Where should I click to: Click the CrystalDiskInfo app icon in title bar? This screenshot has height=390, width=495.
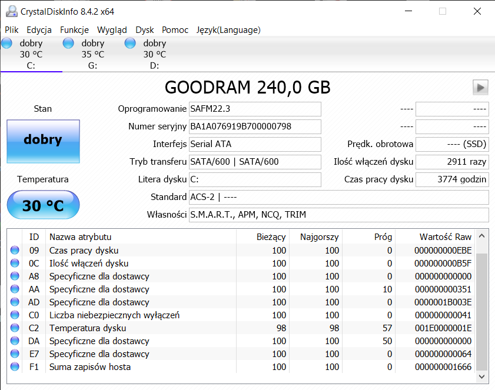click(12, 11)
